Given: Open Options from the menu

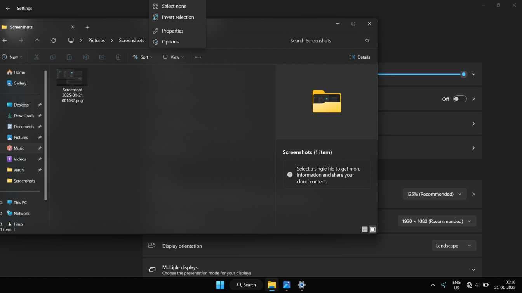Looking at the screenshot, I should (x=177, y=42).
